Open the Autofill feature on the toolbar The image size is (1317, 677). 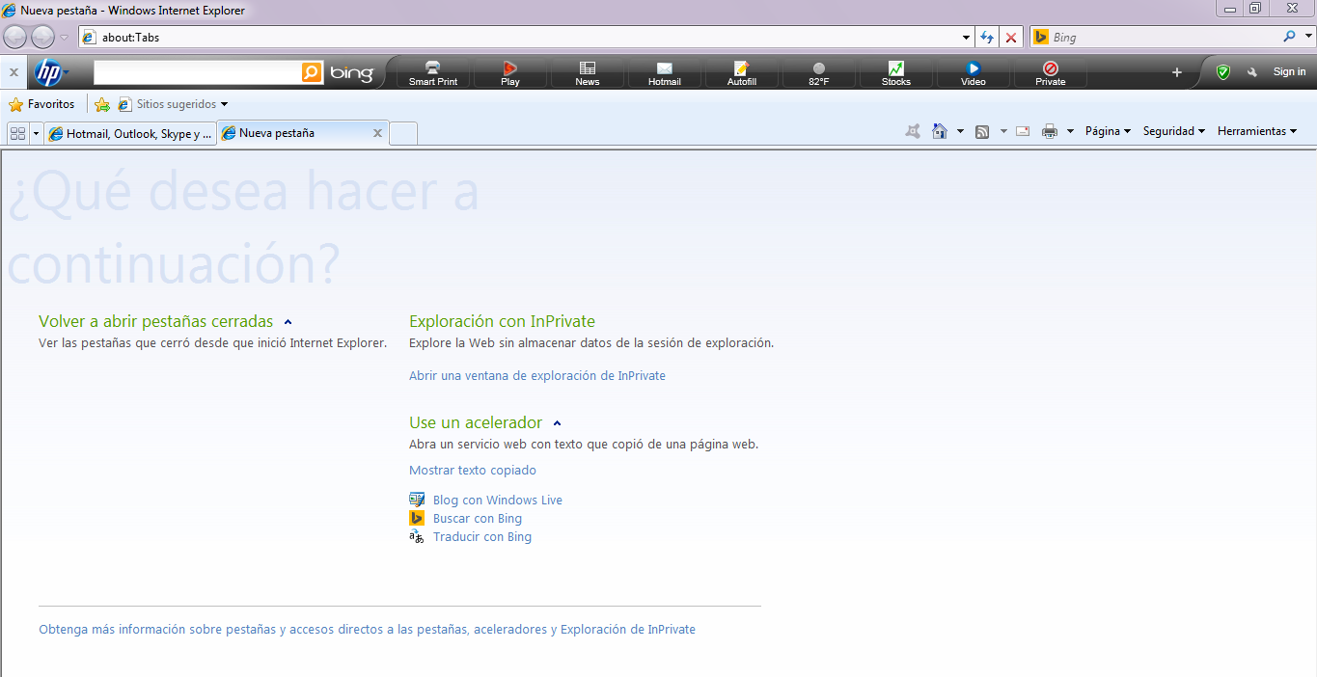(741, 72)
